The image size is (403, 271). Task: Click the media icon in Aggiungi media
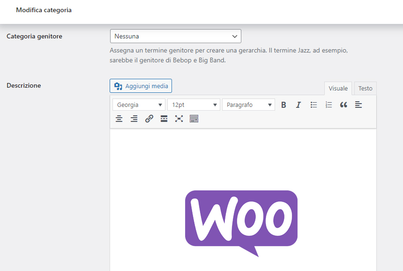[x=118, y=86]
